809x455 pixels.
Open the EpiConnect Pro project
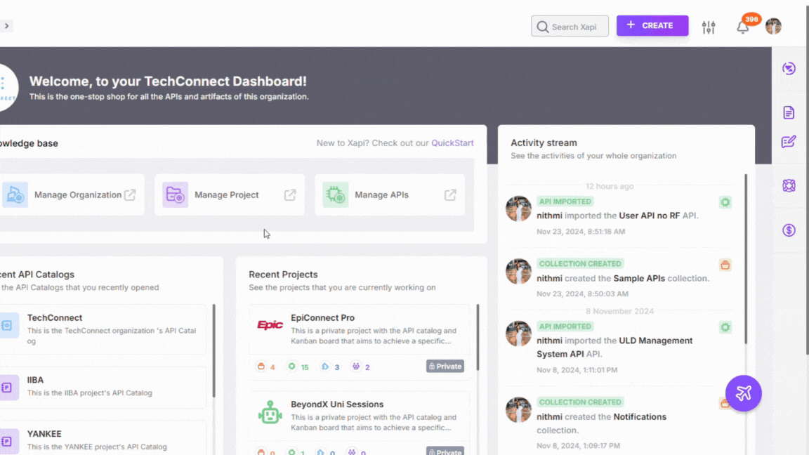tap(360, 329)
